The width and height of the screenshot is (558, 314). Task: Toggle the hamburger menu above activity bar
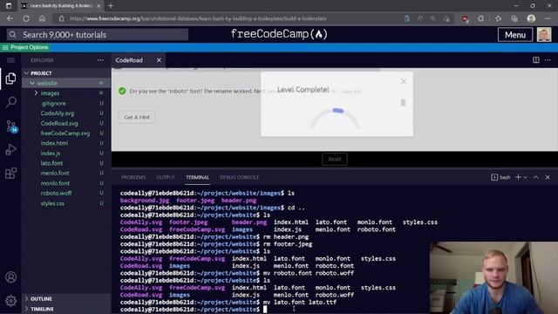tap(10, 60)
